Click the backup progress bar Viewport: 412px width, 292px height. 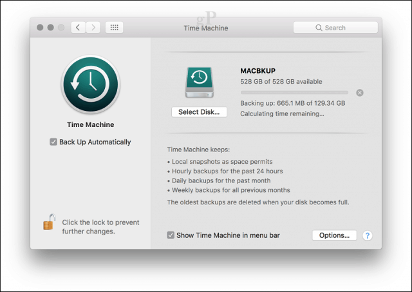pos(294,93)
